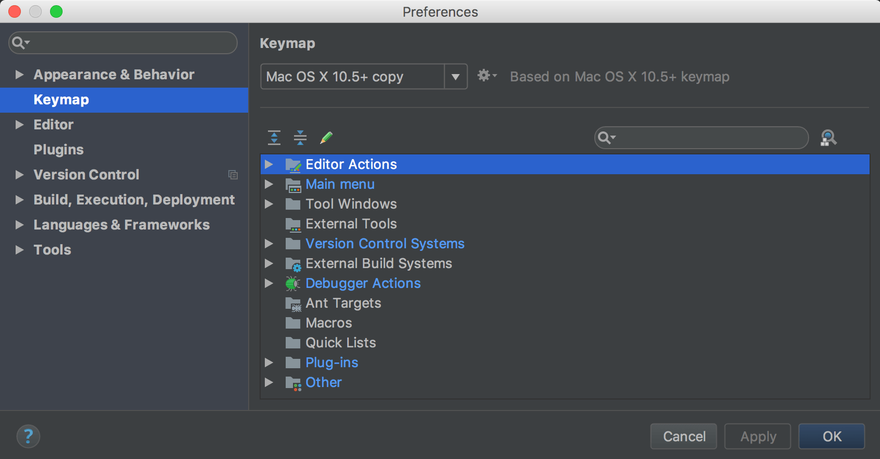
Task: Expand the Main menu tree node
Action: pos(269,184)
